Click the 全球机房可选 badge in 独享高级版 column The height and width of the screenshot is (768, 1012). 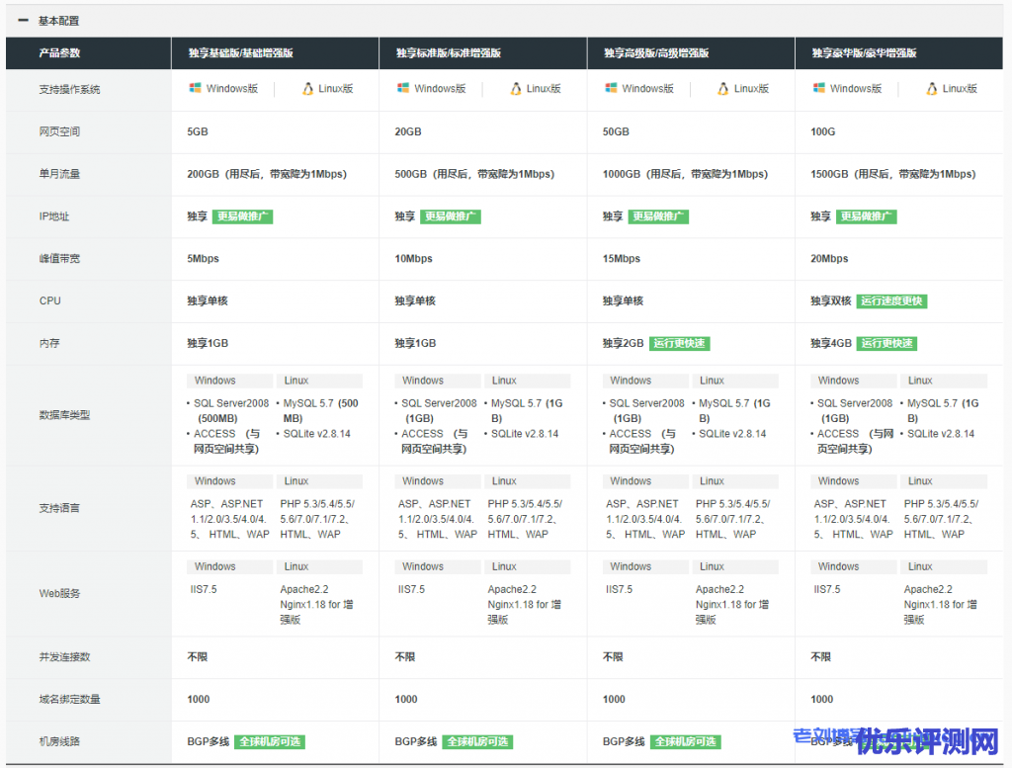point(686,741)
